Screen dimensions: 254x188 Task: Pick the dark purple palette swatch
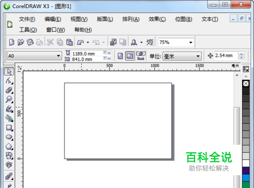[246, 171]
